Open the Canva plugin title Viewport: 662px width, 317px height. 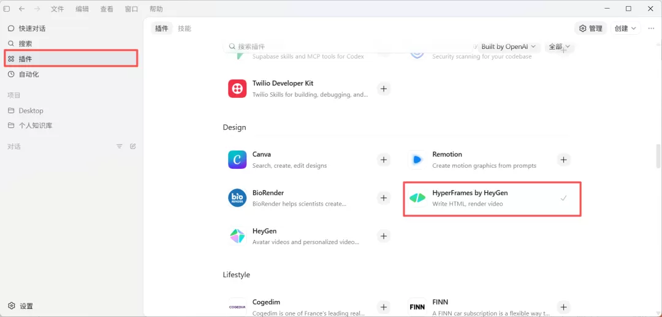click(262, 154)
